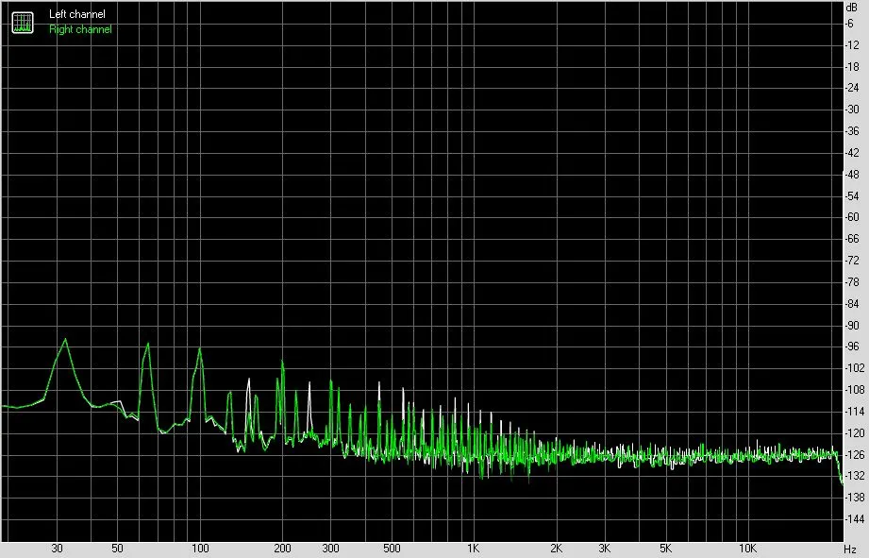Image resolution: width=869 pixels, height=558 pixels.
Task: Select the Left channel legend label
Action: (x=77, y=14)
